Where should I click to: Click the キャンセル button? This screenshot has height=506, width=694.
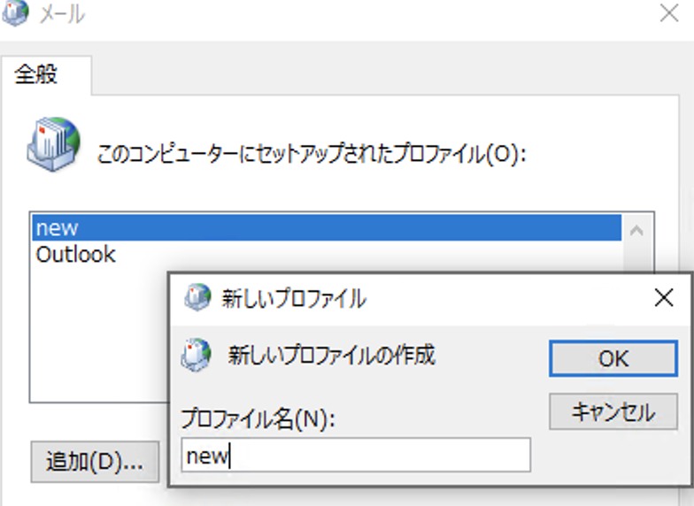613,411
